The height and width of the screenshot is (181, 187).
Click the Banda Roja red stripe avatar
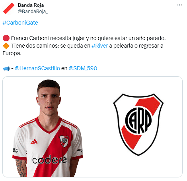click(9, 8)
